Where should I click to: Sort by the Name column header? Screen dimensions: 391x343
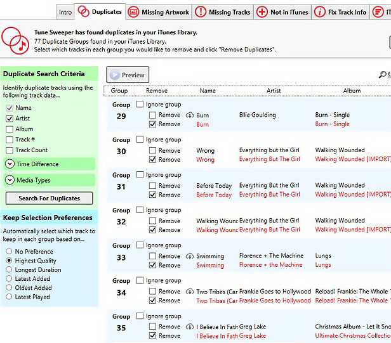coord(208,91)
